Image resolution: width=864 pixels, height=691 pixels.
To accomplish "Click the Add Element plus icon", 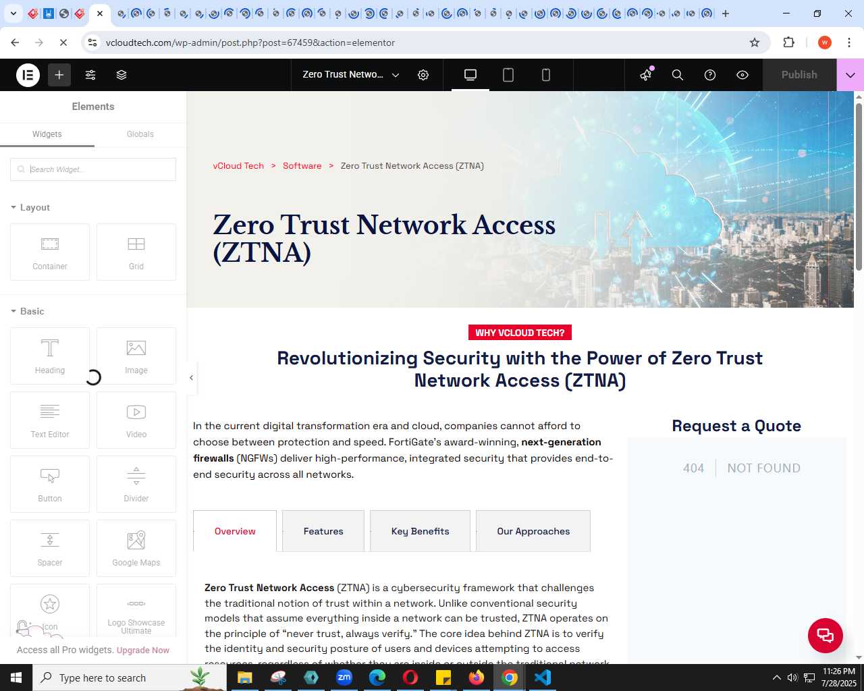I will tap(59, 75).
